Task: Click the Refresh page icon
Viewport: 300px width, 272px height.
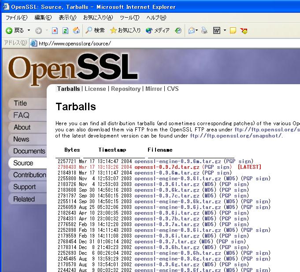Action: (x=65, y=30)
